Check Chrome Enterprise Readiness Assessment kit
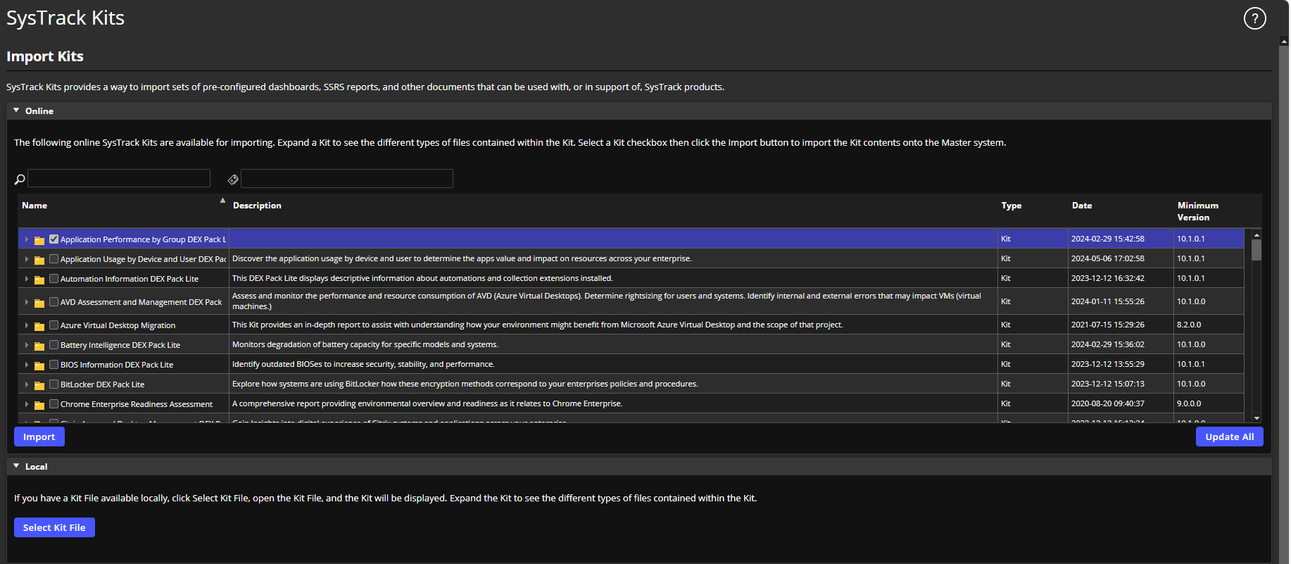This screenshot has height=564, width=1291. coord(53,404)
